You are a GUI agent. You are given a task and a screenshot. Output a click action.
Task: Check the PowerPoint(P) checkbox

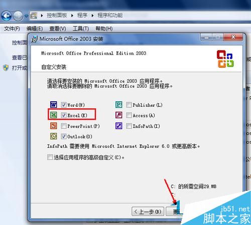pos(64,126)
